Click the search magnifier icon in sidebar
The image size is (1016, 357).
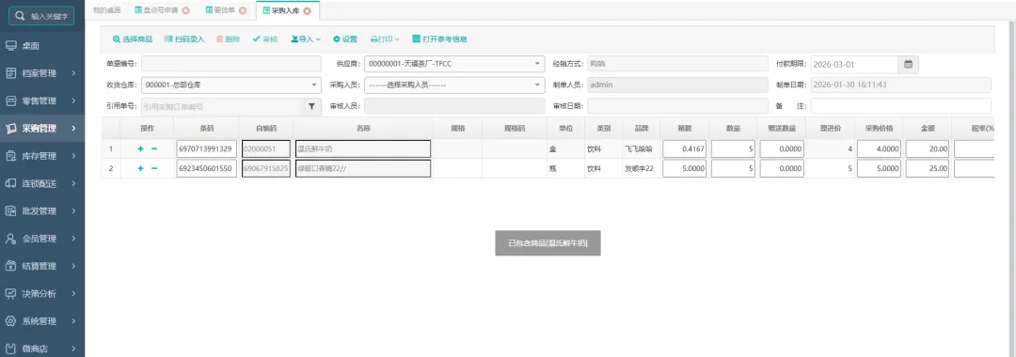[x=20, y=16]
